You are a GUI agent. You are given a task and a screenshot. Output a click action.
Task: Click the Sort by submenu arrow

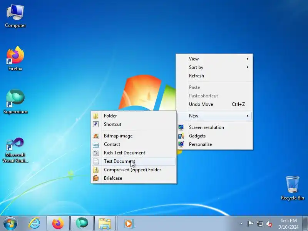click(248, 67)
